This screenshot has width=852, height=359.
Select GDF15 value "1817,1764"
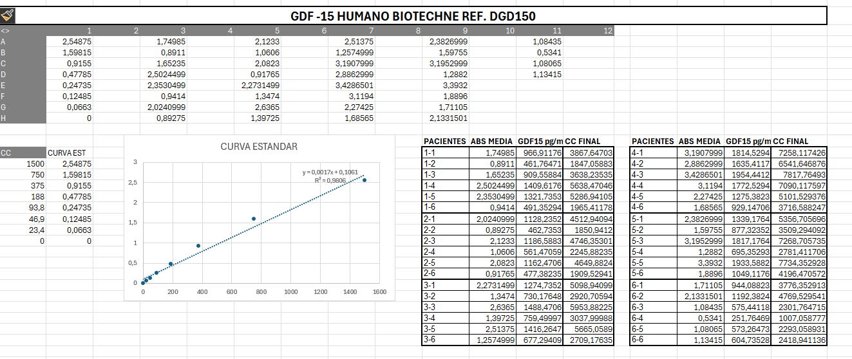(748, 241)
